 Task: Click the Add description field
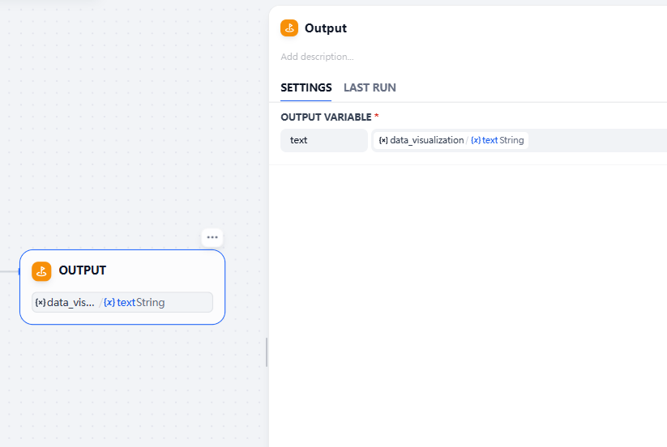317,57
